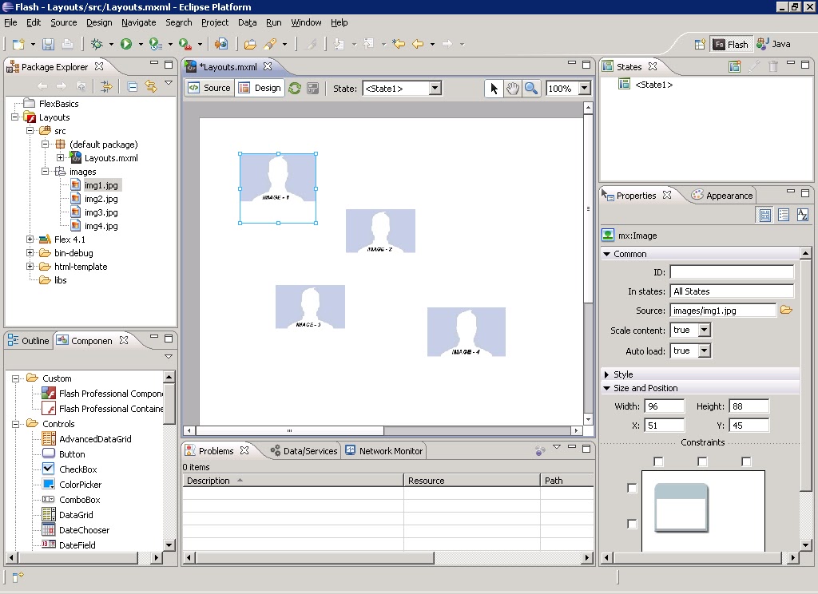Click the Run application icon in the toolbar

point(125,44)
